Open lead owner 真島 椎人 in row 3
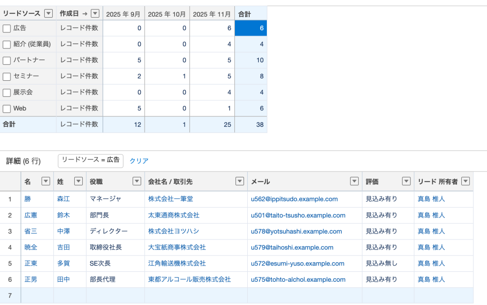The height and width of the screenshot is (305, 487). click(x=431, y=231)
